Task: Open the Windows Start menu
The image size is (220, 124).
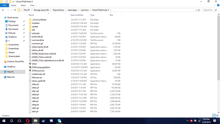Action: pos(4,121)
